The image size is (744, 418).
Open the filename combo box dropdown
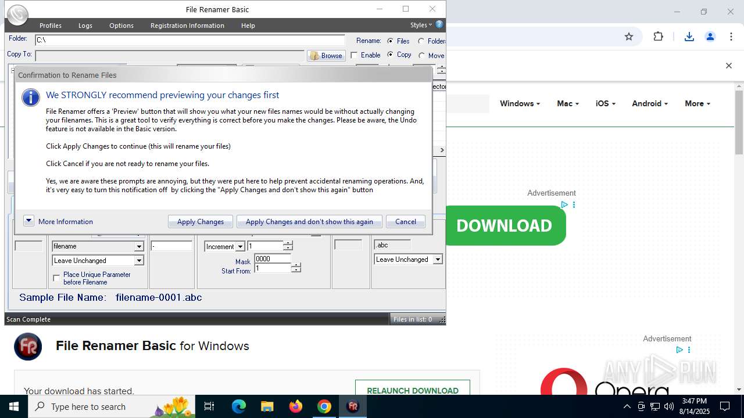[139, 246]
